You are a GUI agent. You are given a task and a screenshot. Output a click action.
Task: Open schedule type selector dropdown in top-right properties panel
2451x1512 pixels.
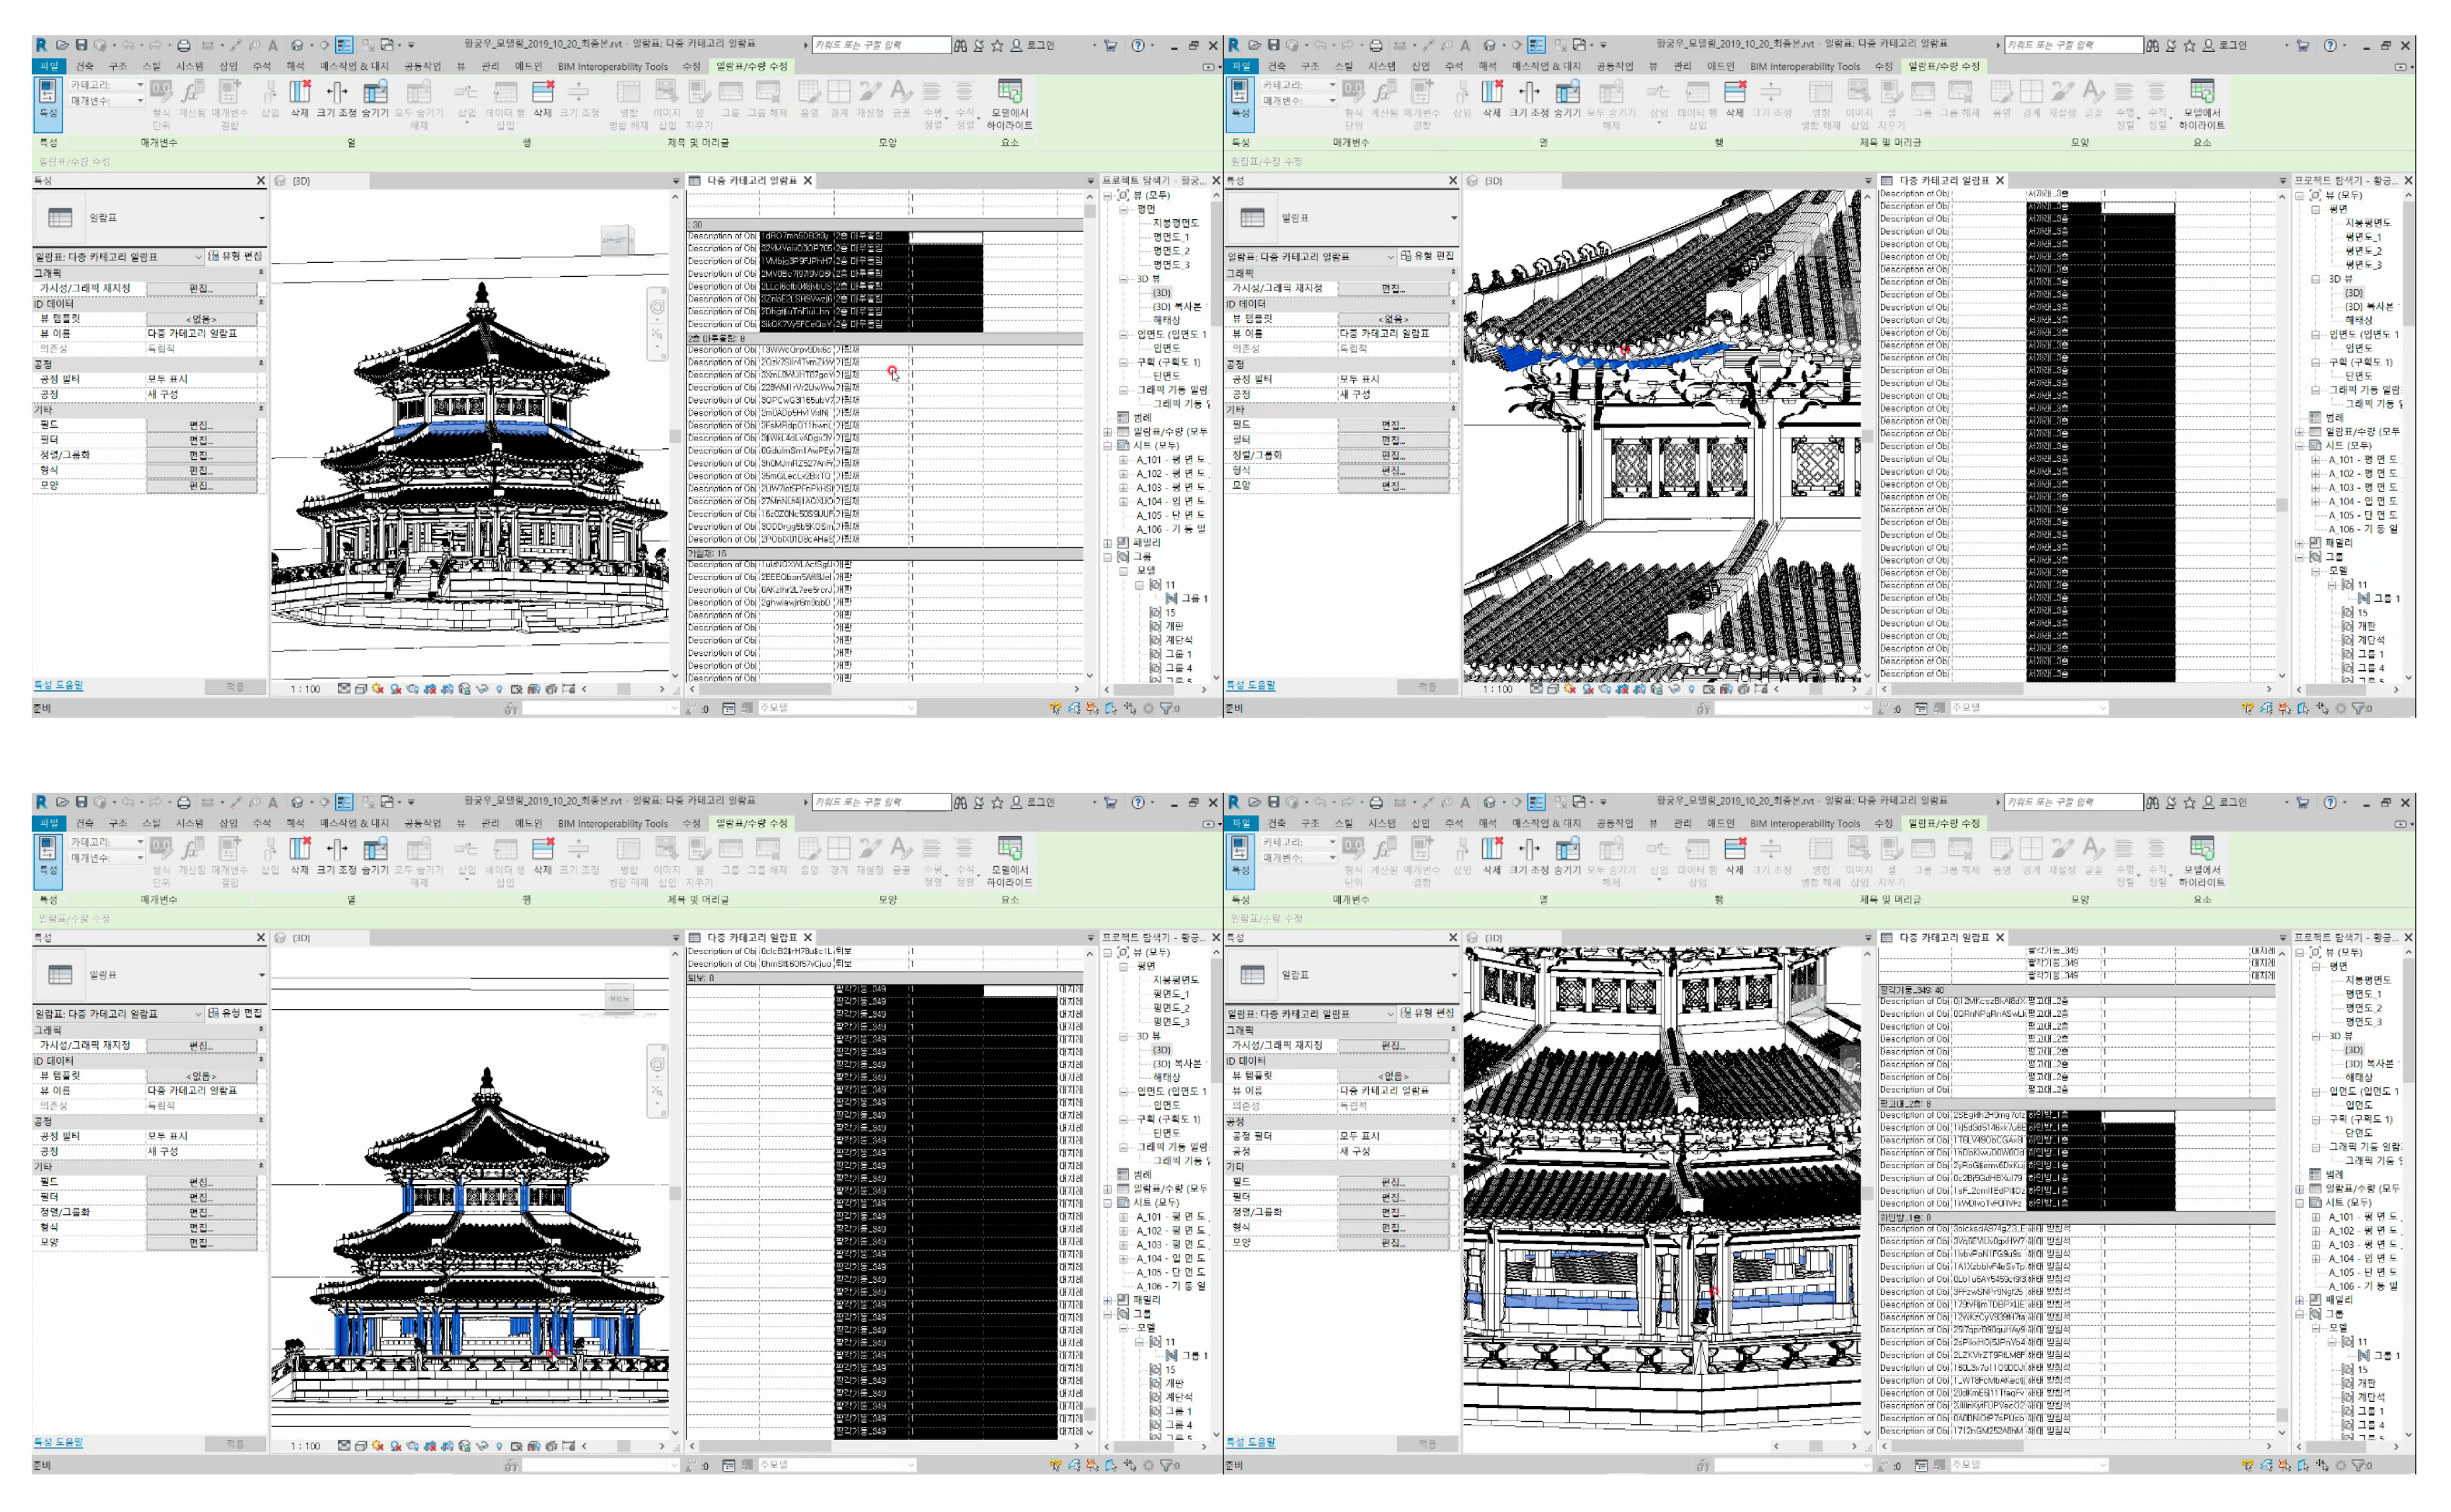coord(1453,218)
